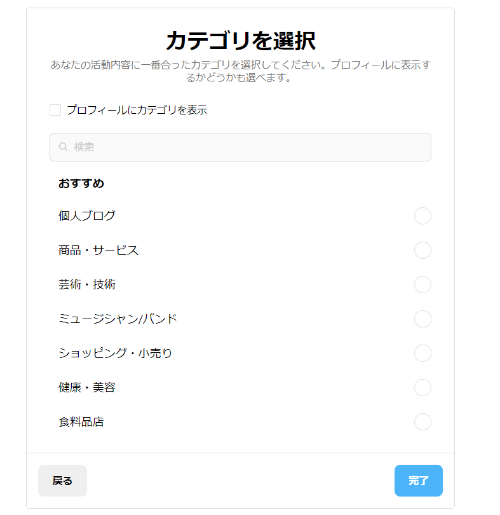Click the 商品・サービス category label
The height and width of the screenshot is (515, 500).
click(98, 251)
